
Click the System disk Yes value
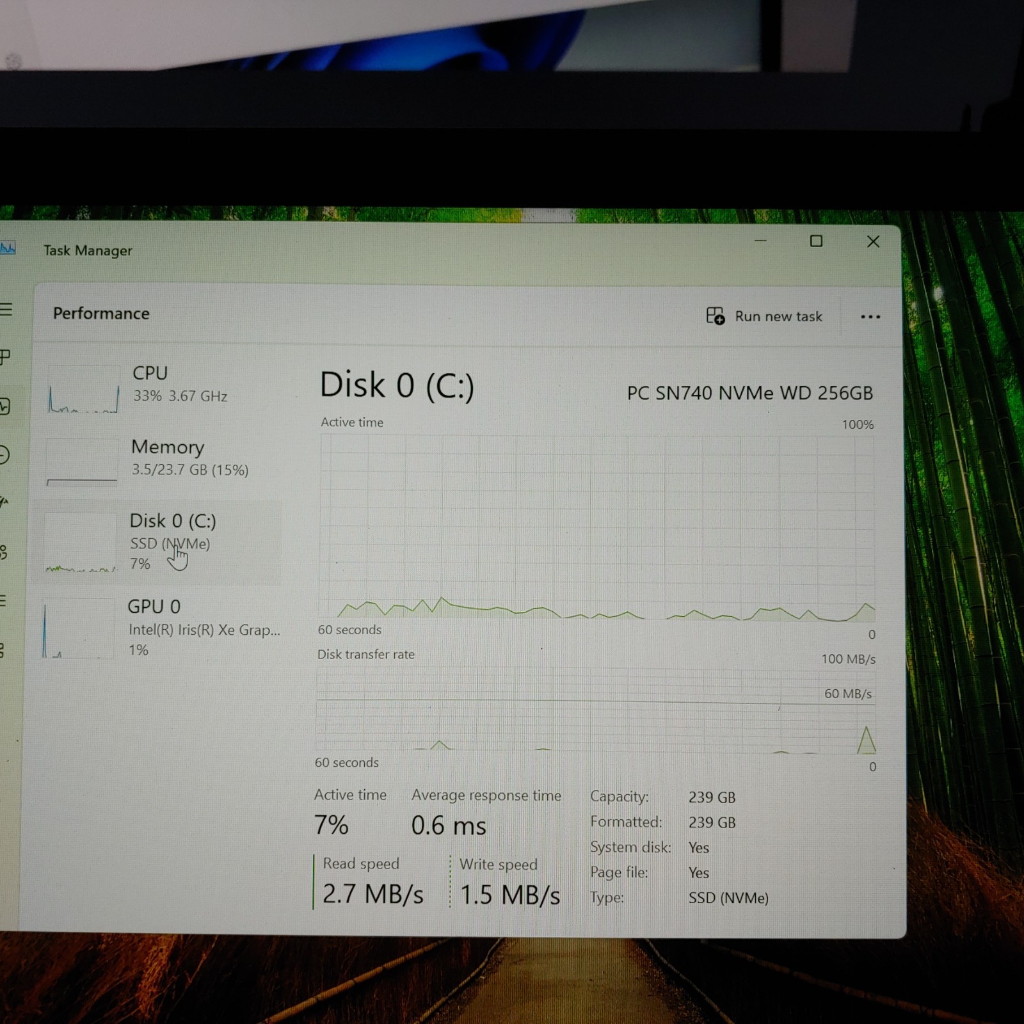(699, 848)
